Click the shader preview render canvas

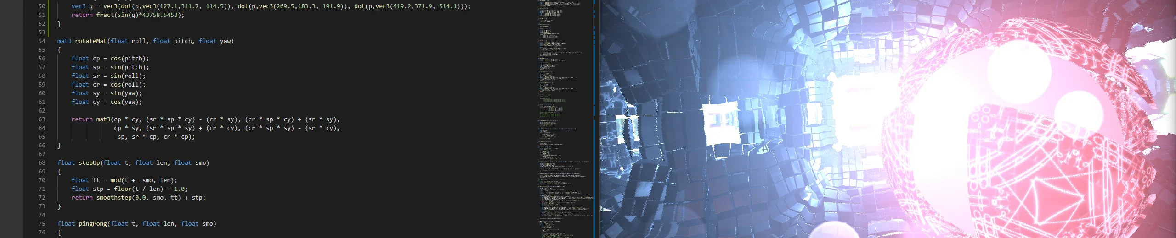tap(888, 119)
